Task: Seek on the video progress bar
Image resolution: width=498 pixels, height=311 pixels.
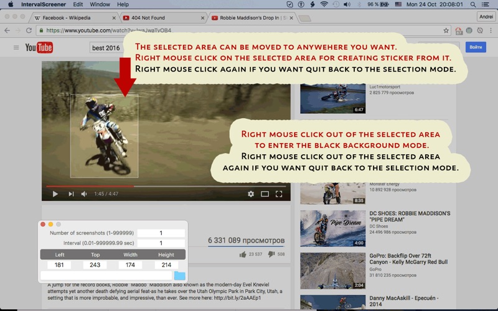Action: [166, 186]
